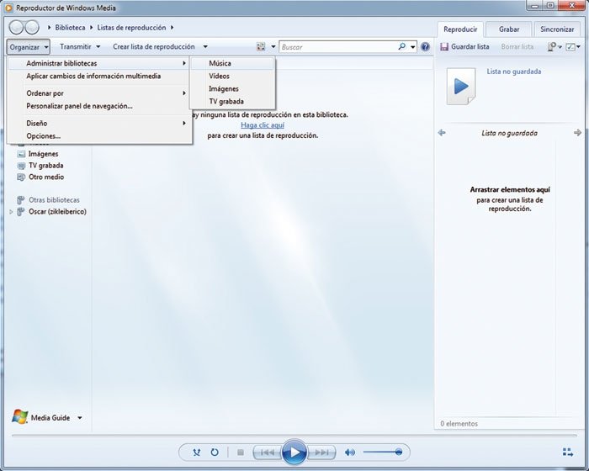This screenshot has width=589, height=471.
Task: Click the seek progress bar
Action: tap(294, 436)
